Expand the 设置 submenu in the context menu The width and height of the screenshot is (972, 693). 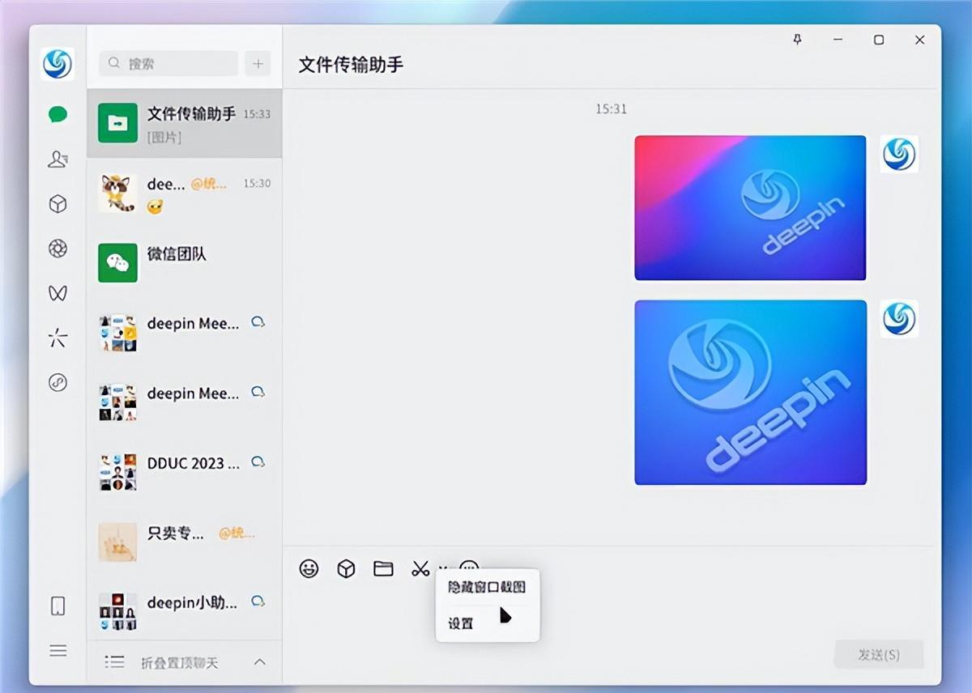(x=459, y=623)
